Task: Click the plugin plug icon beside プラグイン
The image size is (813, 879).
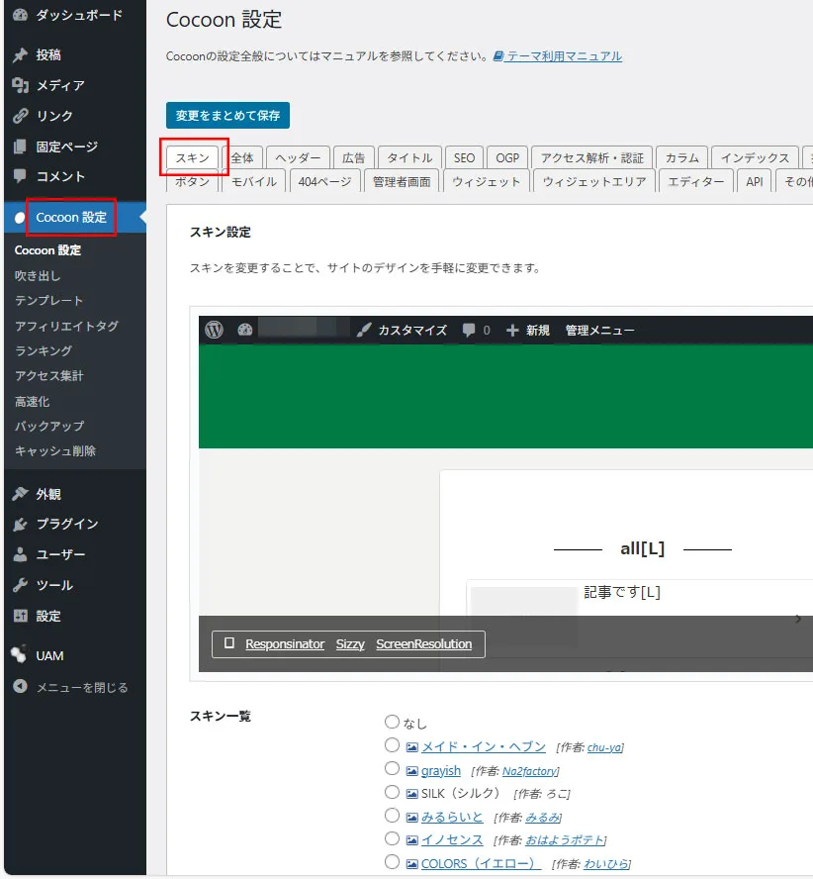Action: tap(21, 525)
